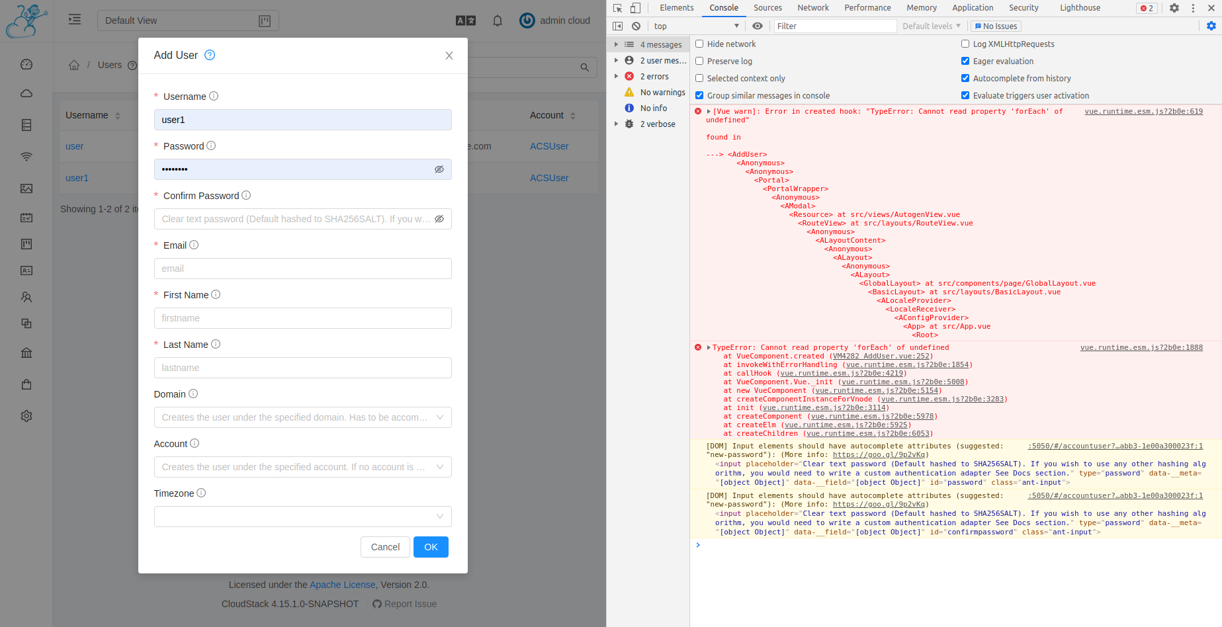This screenshot has height=627, width=1222.
Task: Expand the Domain selection dropdown
Action: pyautogui.click(x=302, y=417)
